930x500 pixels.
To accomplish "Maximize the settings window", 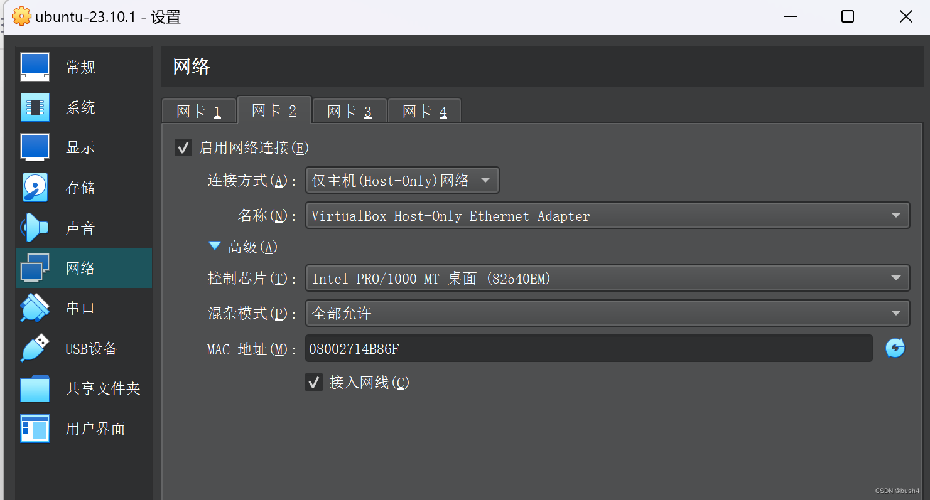I will tap(848, 16).
